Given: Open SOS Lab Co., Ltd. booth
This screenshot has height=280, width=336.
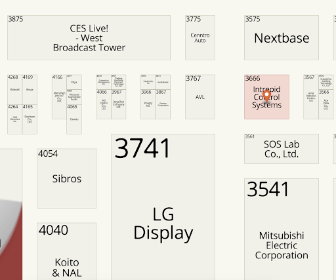Looking at the screenshot, I should click(282, 149).
